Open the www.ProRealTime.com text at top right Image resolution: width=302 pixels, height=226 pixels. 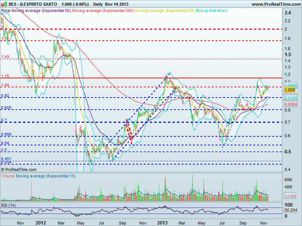[x=276, y=4]
